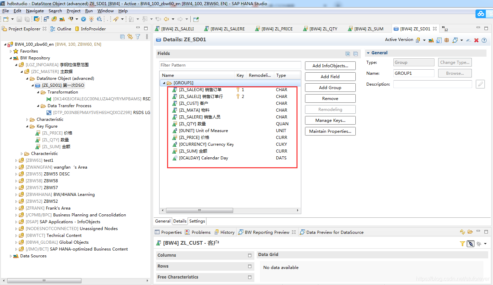This screenshot has width=493, height=285.
Task: Click the yellow filter icon in BW Reporting Preview
Action: tap(462, 244)
